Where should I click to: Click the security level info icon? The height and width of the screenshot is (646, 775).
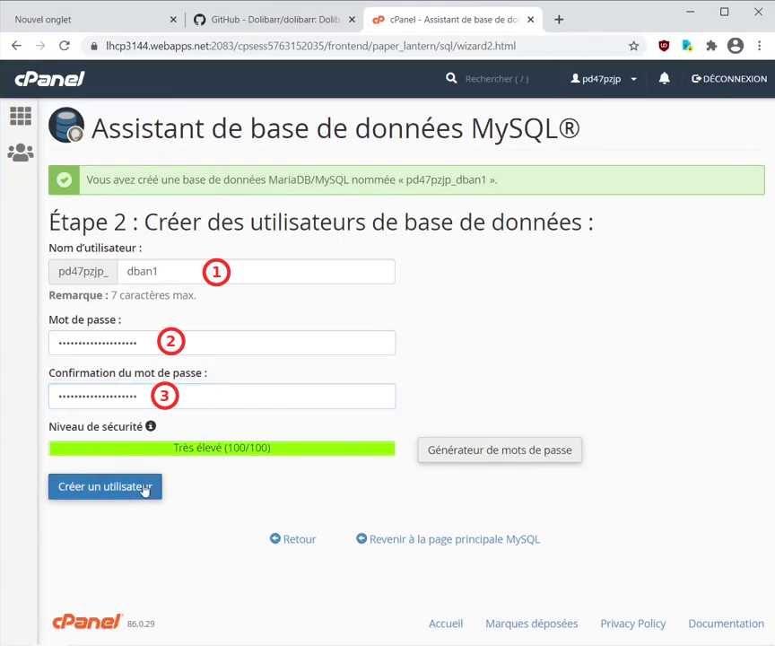pyautogui.click(x=151, y=426)
